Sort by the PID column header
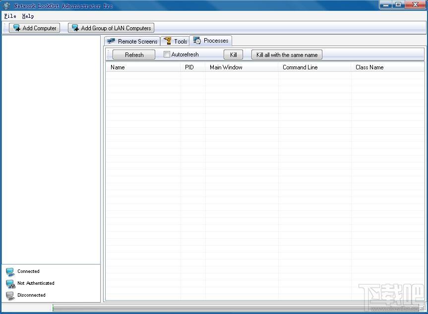The image size is (428, 314). (x=193, y=67)
